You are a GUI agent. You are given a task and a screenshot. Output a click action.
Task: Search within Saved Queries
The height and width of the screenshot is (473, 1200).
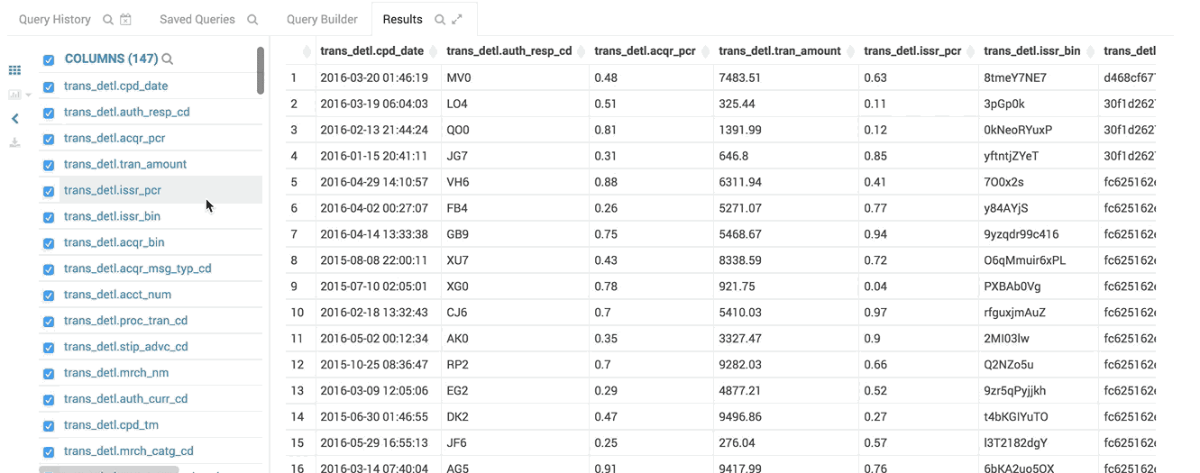tap(252, 20)
